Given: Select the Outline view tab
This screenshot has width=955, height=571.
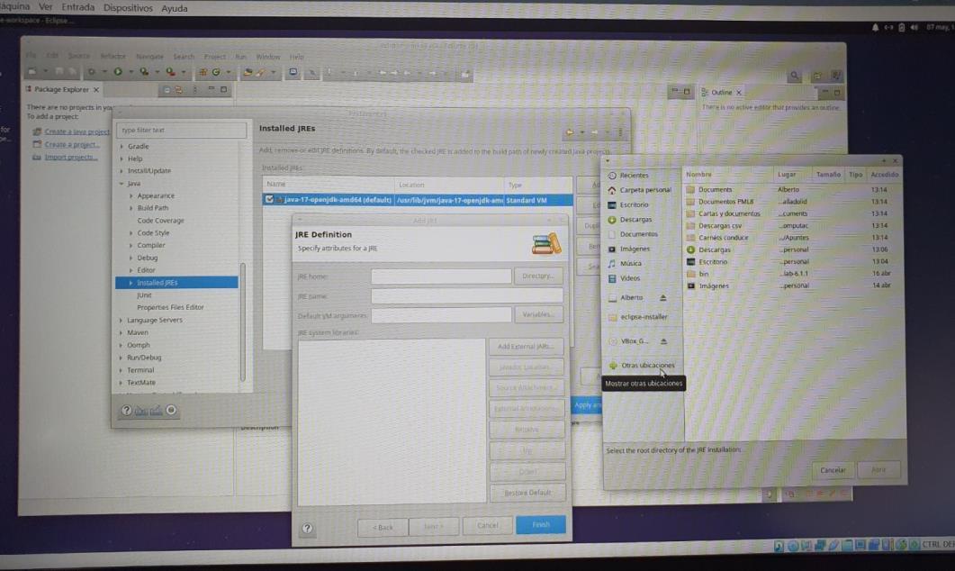Looking at the screenshot, I should (721, 93).
